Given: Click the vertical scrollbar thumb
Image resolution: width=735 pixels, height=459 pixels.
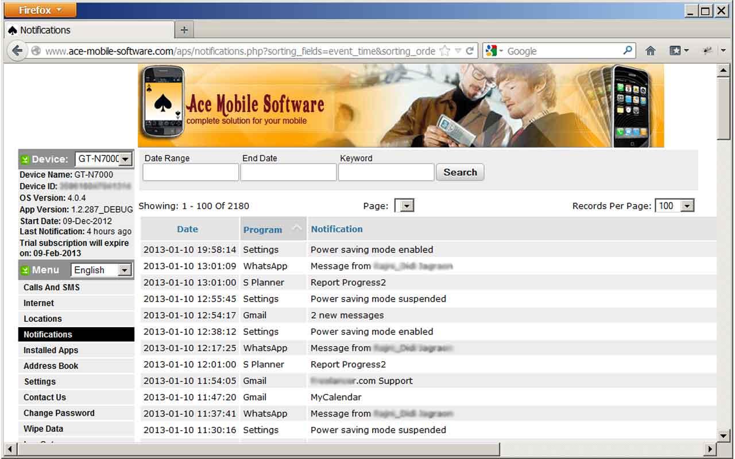Looking at the screenshot, I should [x=724, y=107].
